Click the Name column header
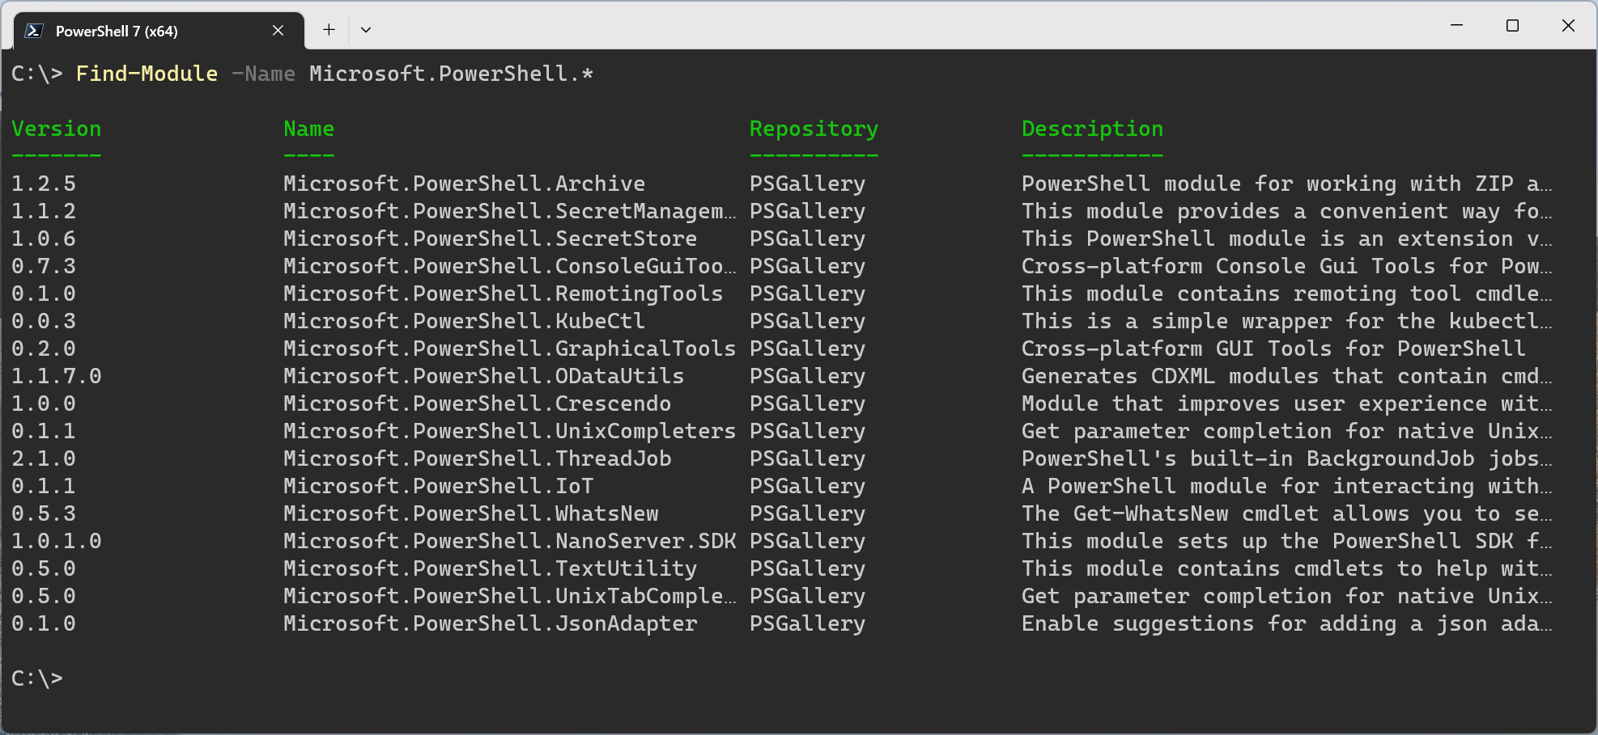The image size is (1598, 735). click(308, 128)
